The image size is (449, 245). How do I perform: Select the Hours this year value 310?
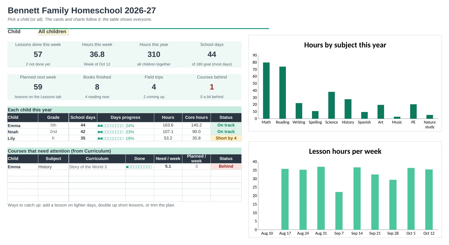(154, 55)
